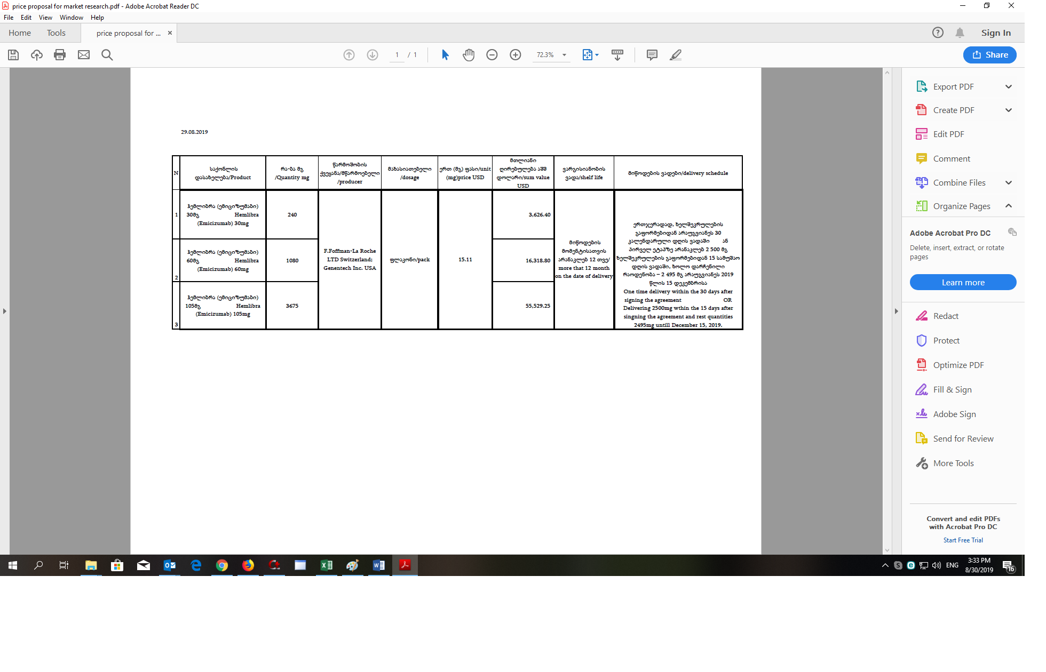
Task: Follow the Start Free Trial link
Action: click(x=963, y=540)
